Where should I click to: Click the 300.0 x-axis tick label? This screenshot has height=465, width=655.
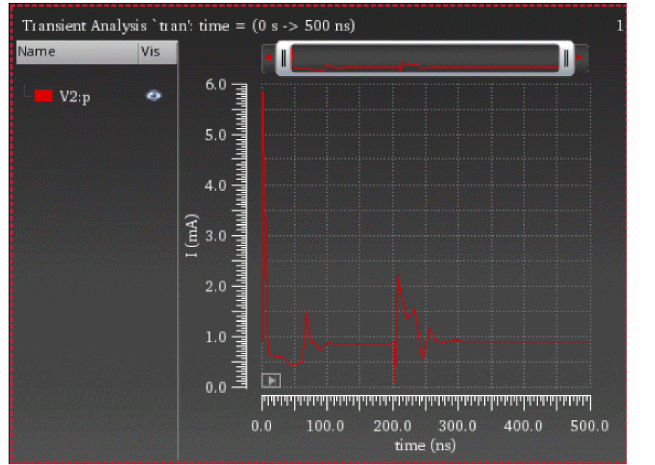tap(457, 426)
